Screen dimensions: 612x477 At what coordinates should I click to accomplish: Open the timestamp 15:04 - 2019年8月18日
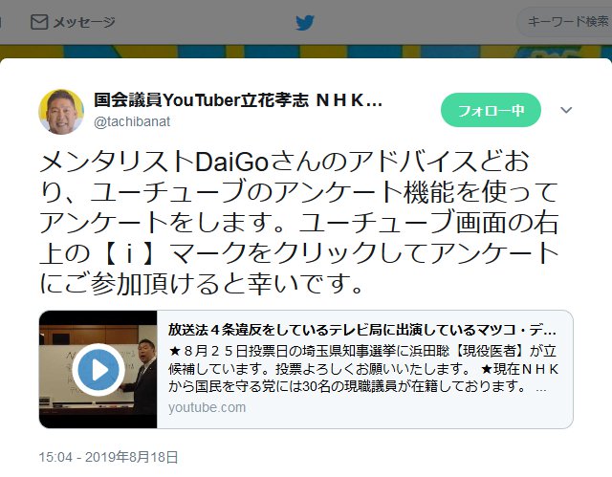(x=108, y=457)
